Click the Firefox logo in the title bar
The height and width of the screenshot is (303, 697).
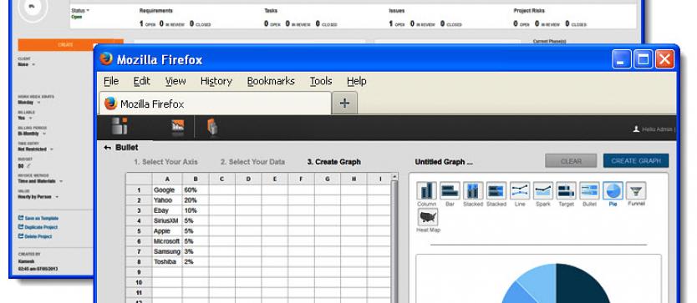106,58
